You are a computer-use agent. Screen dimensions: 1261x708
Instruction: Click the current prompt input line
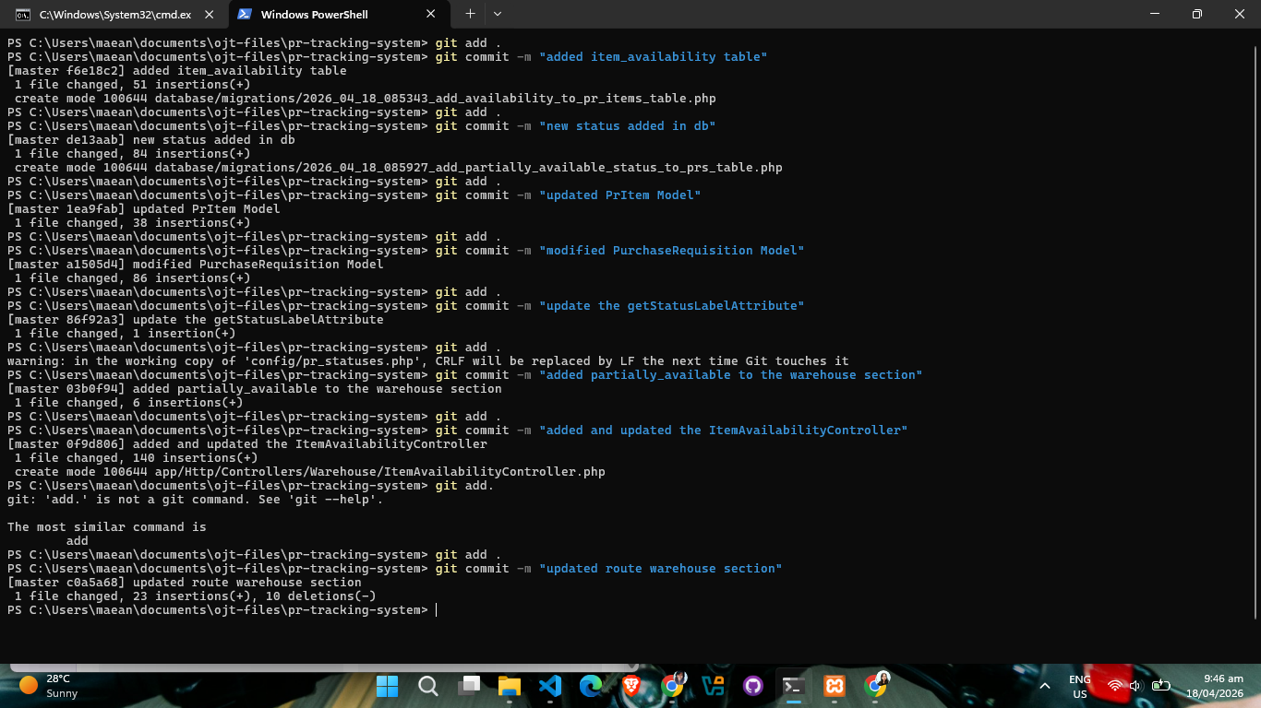222,610
